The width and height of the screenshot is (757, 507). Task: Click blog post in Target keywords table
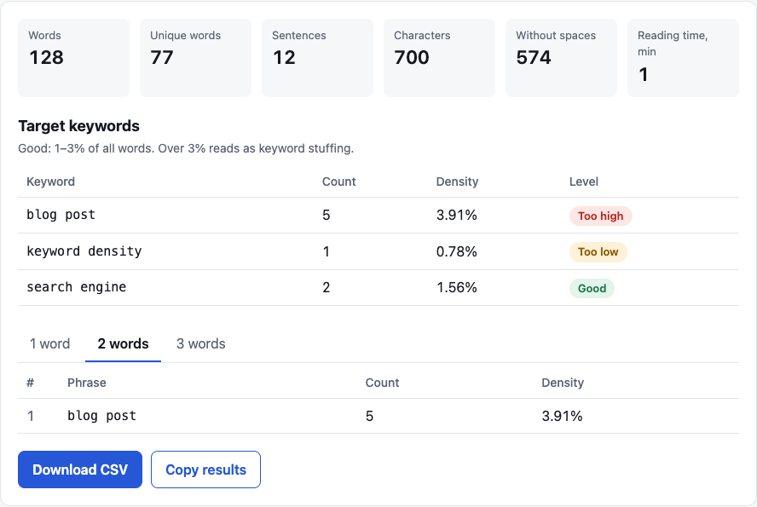tap(61, 215)
